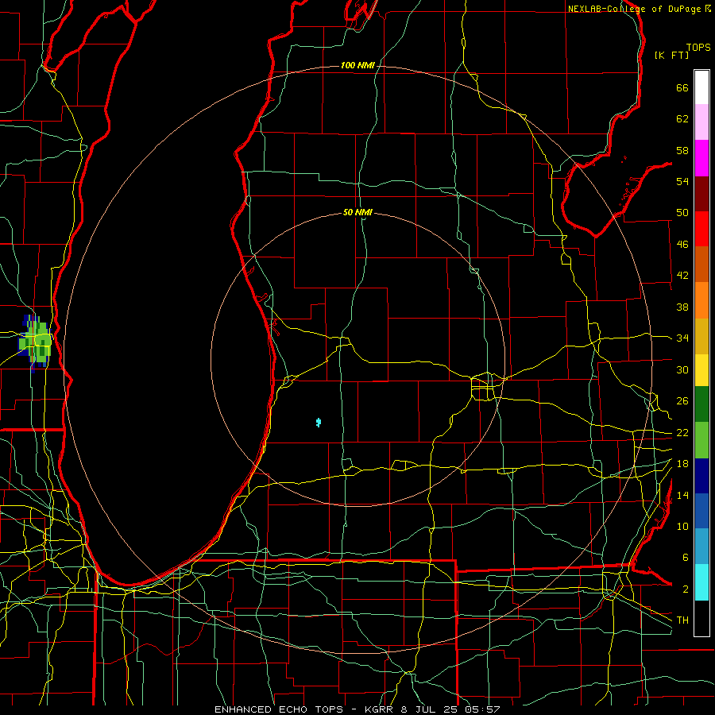Click the 38 legend value

point(682,307)
